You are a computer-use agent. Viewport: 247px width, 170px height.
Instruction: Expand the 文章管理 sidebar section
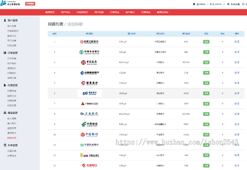tap(12, 145)
